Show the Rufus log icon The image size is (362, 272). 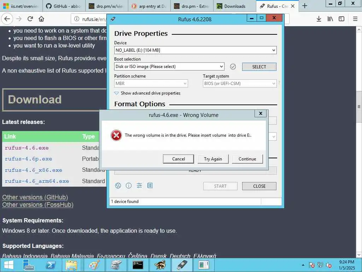pos(150,186)
